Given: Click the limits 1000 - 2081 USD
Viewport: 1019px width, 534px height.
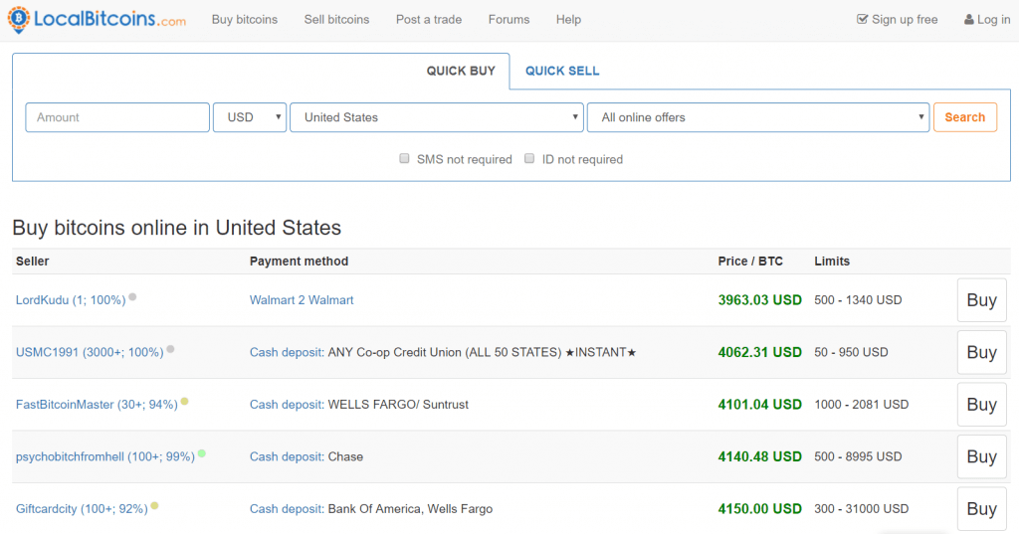Looking at the screenshot, I should (861, 404).
